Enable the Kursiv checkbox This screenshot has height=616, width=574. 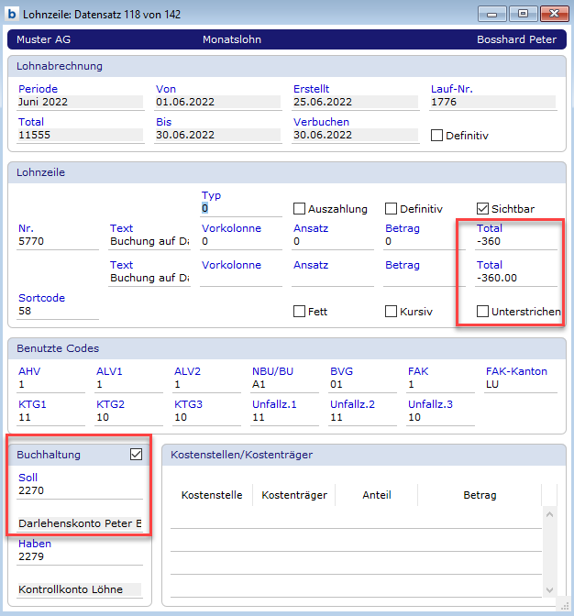[x=391, y=312]
